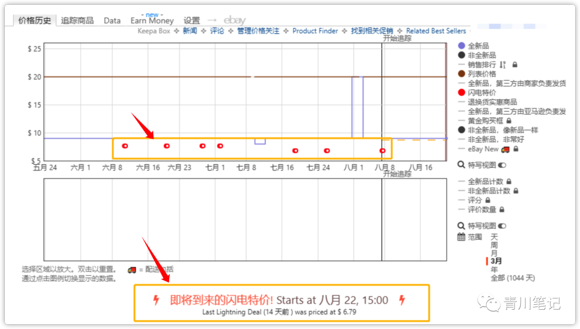Viewport: 580px width, 329px height.
Task: Click the lock icon beside 黃金购买框
Action: click(x=509, y=121)
